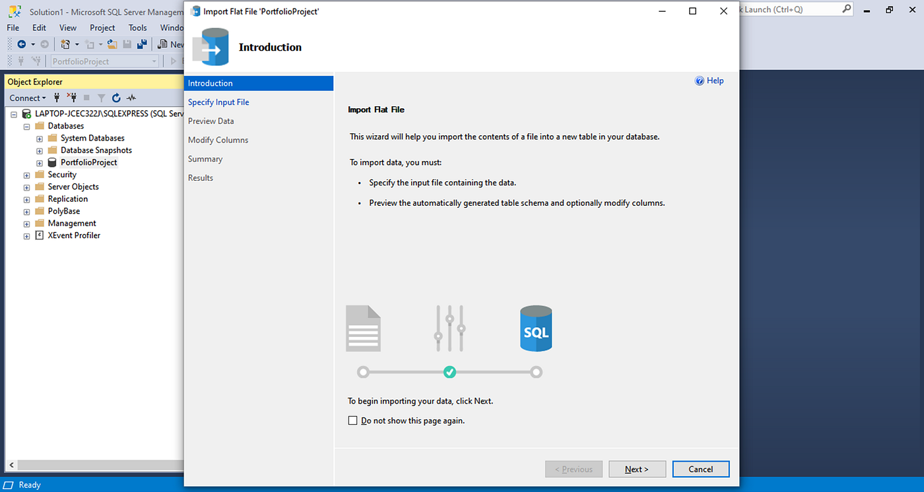
Task: Click the status bar icon beside Ready
Action: 9,485
